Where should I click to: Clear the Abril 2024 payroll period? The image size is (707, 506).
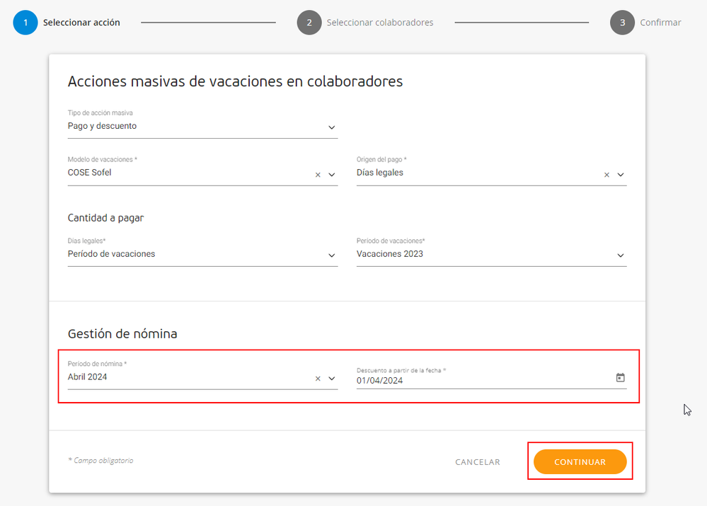click(318, 379)
